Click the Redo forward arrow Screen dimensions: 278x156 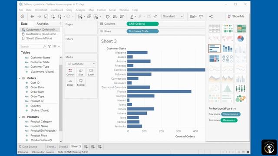(39, 16)
